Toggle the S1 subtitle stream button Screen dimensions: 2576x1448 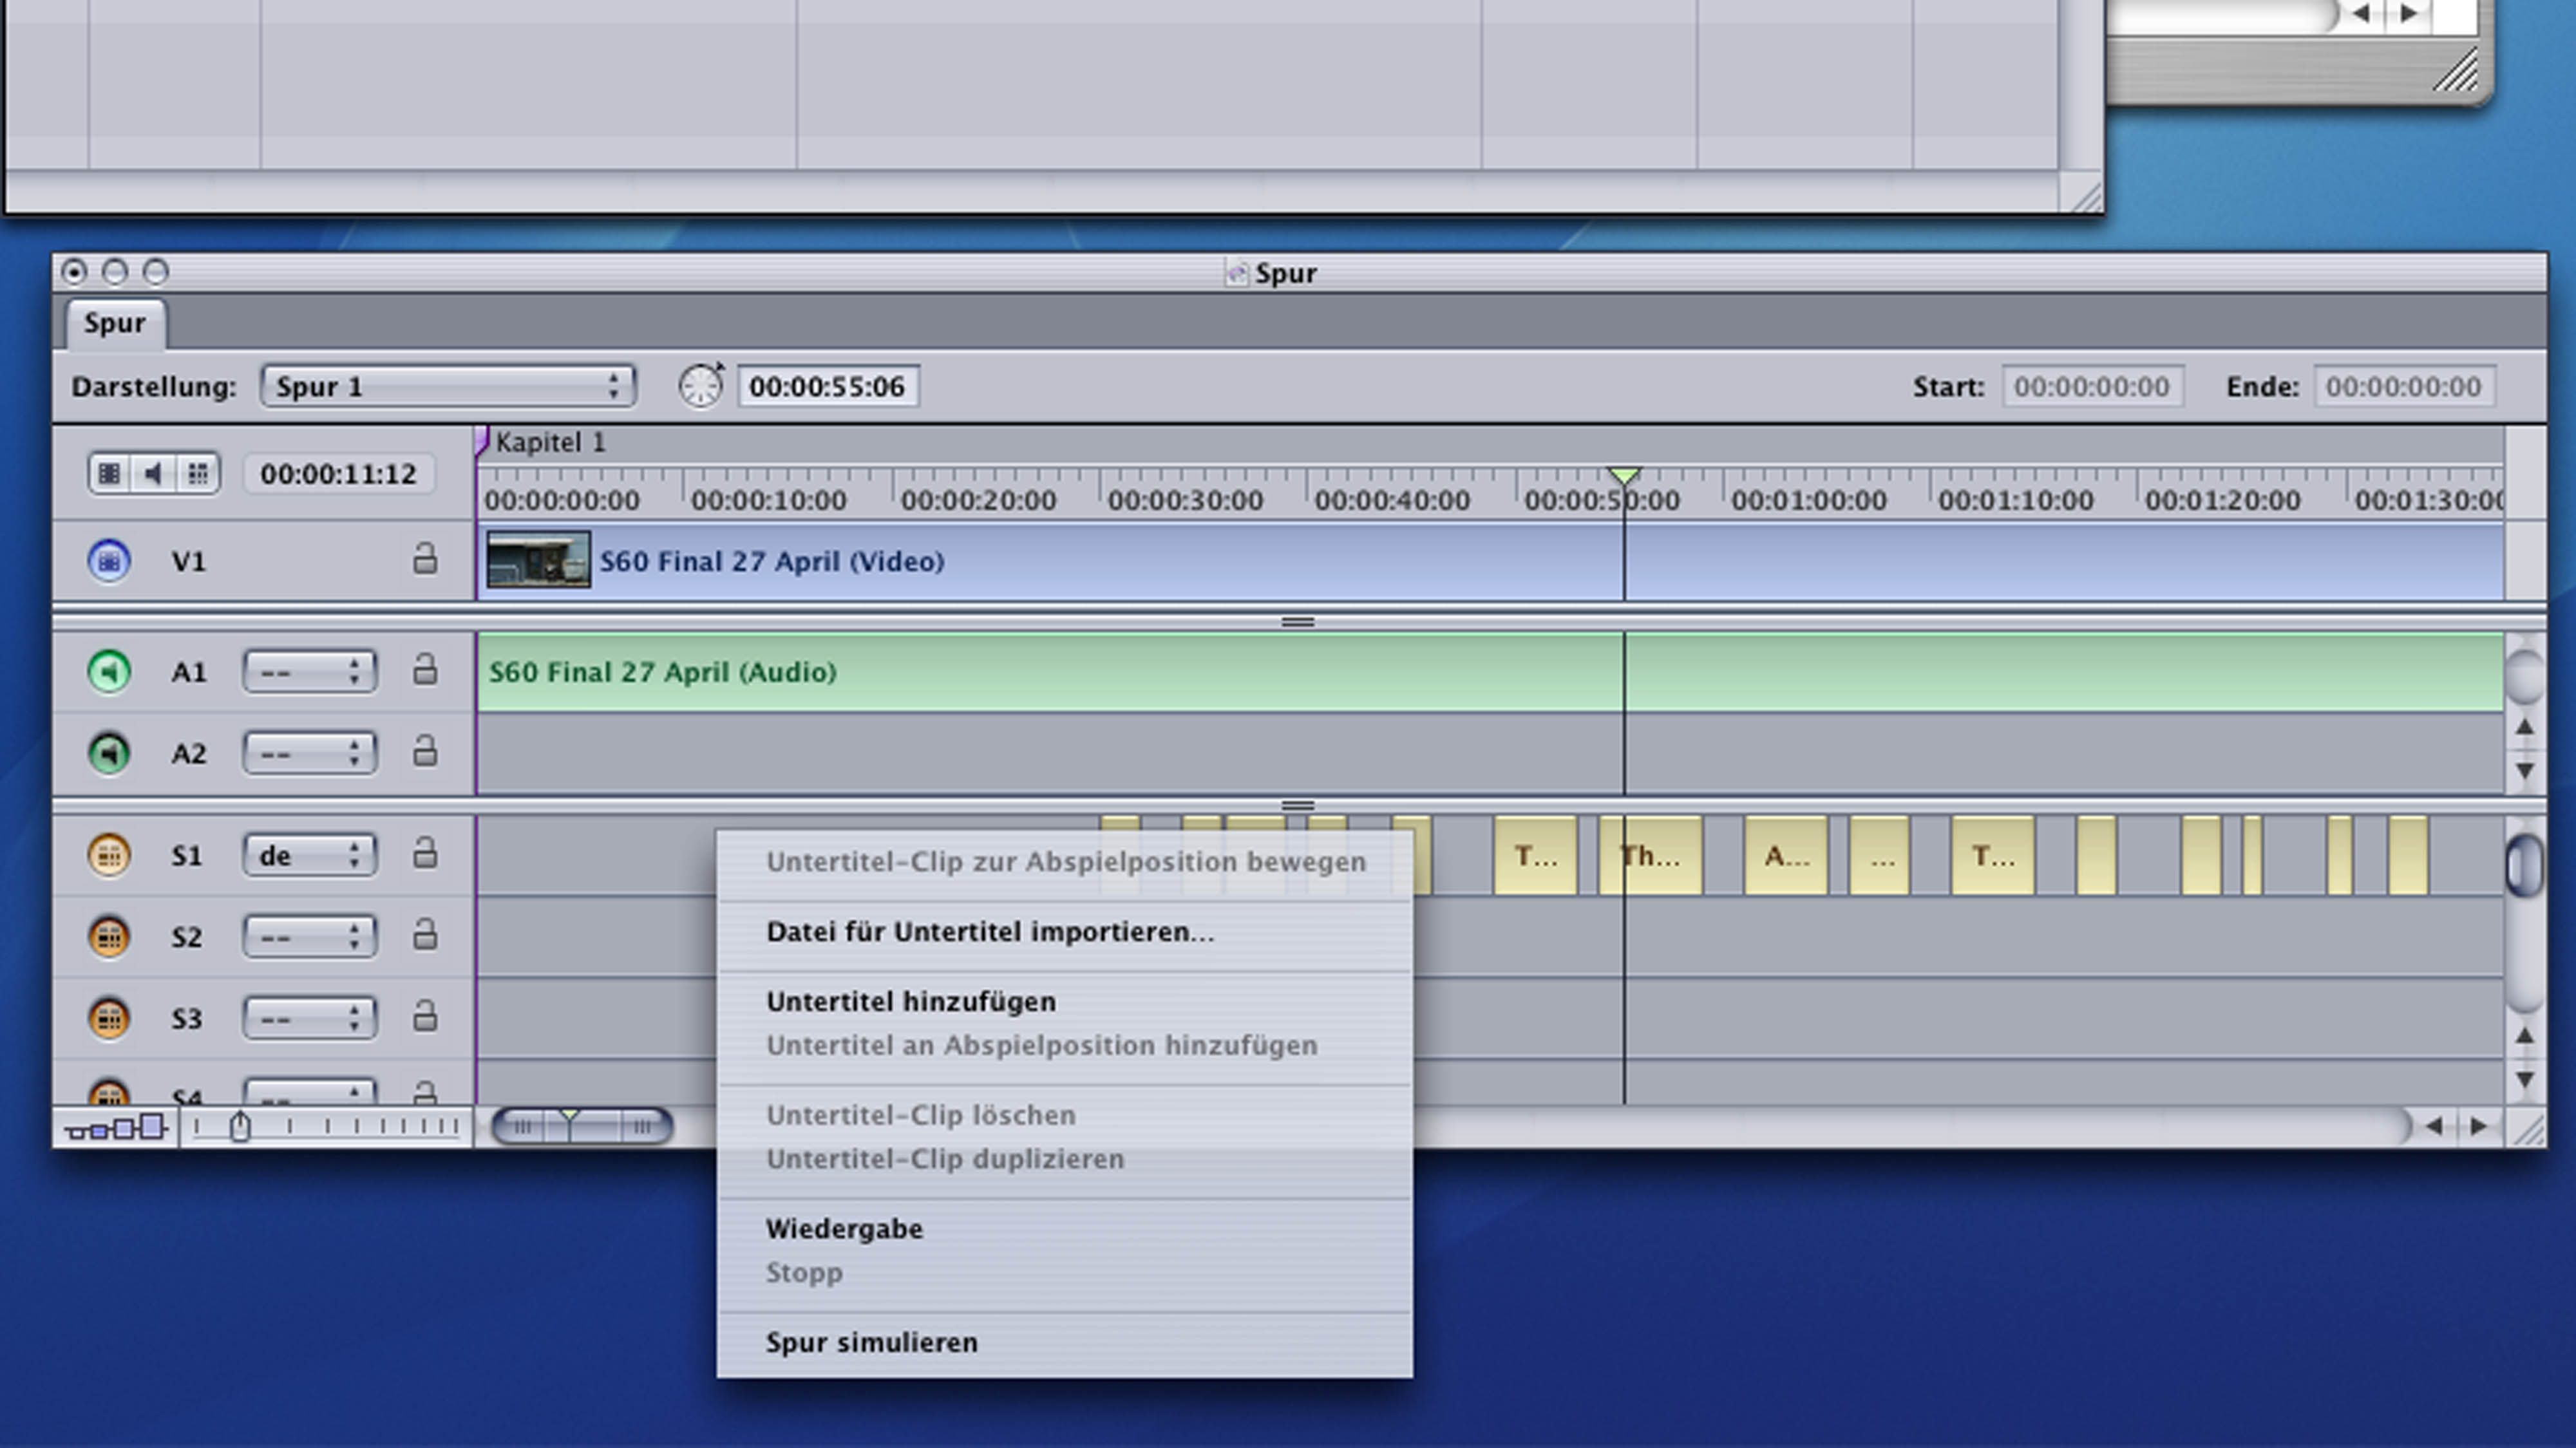click(x=109, y=855)
